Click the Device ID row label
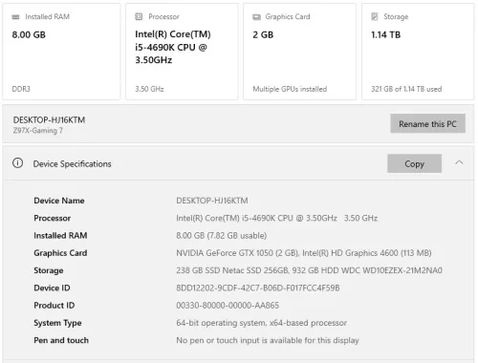The image size is (478, 363). (x=52, y=288)
